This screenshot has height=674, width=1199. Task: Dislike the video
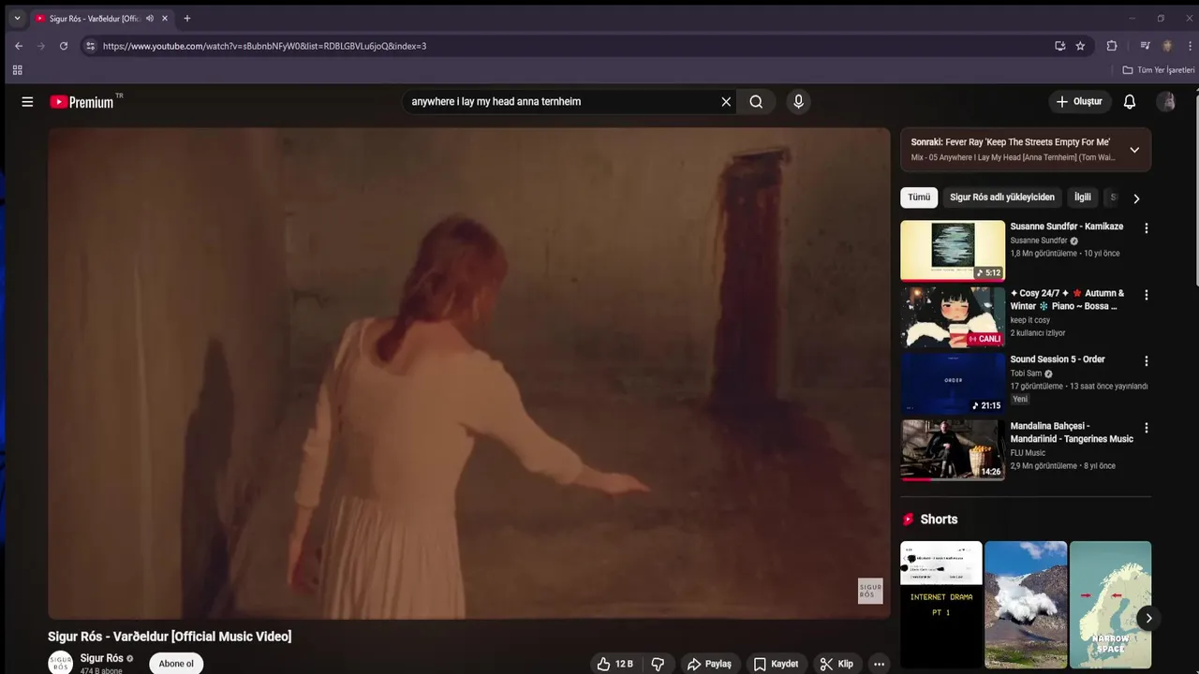pos(658,664)
